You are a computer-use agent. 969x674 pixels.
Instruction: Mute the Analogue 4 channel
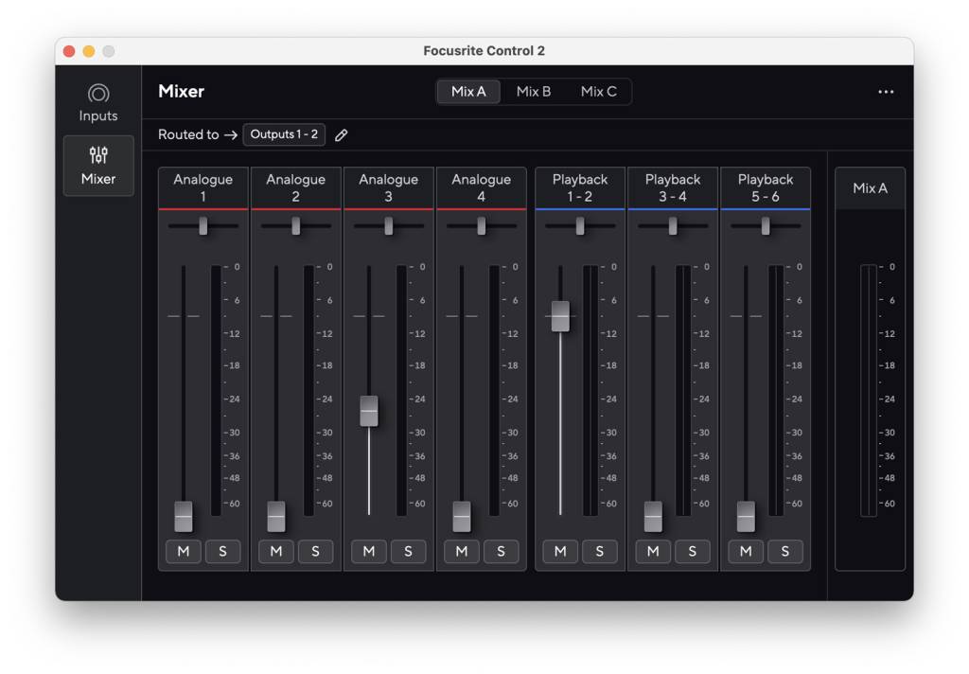click(461, 552)
